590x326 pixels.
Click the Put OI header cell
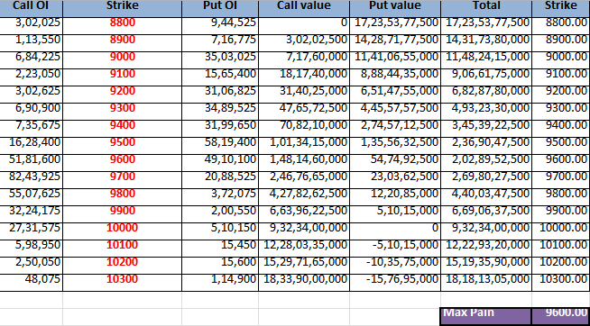(x=220, y=8)
